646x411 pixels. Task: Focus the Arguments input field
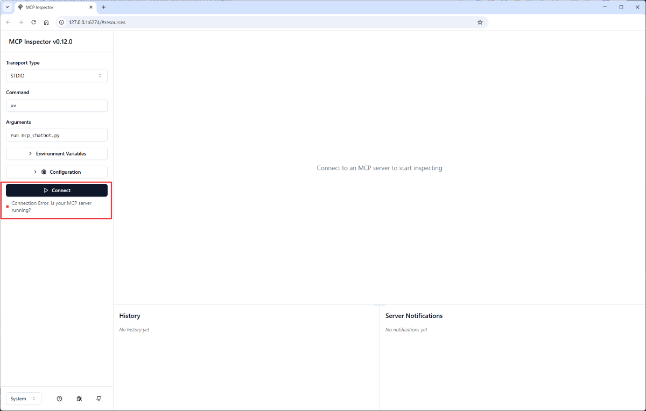pos(57,135)
